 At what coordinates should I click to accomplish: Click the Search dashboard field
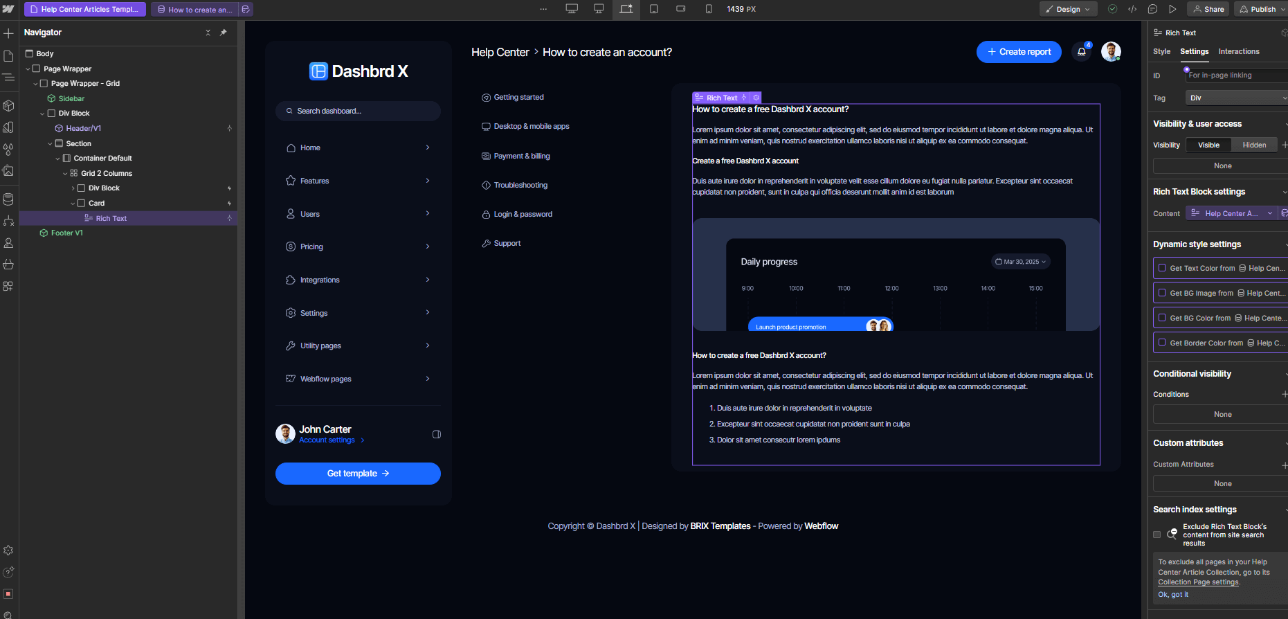[x=358, y=111]
